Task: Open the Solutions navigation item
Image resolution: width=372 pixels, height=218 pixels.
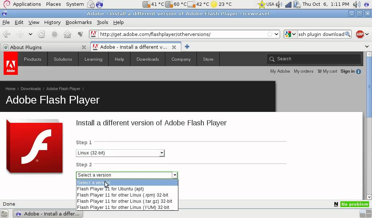Action: pos(63,59)
